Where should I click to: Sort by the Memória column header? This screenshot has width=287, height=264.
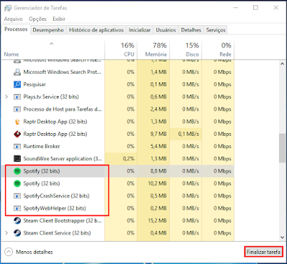point(154,50)
